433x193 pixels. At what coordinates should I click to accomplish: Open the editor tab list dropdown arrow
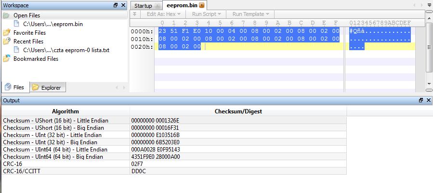[431, 5]
